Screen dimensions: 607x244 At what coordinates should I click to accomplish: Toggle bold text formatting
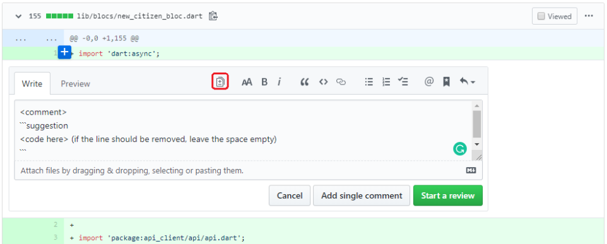point(264,82)
